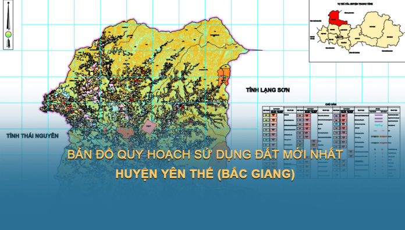Click the north arrow compass symbol

[x=8, y=25]
